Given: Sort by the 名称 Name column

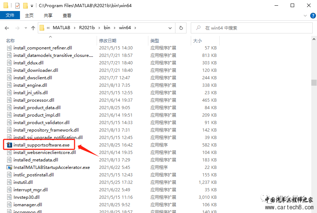Looking at the screenshot, I should [x=10, y=41].
